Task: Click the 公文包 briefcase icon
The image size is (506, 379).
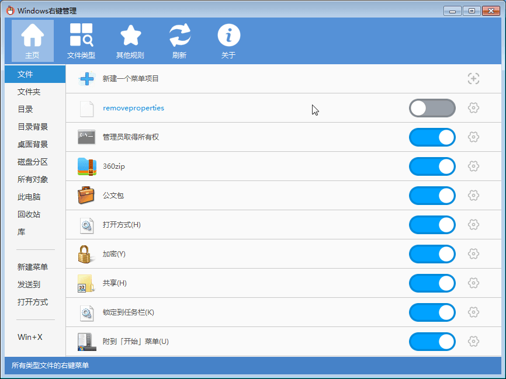Action: (86, 196)
